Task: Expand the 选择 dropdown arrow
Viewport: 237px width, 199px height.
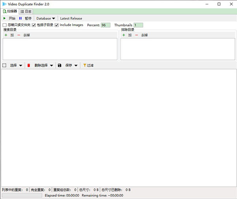Action: tap(21, 66)
